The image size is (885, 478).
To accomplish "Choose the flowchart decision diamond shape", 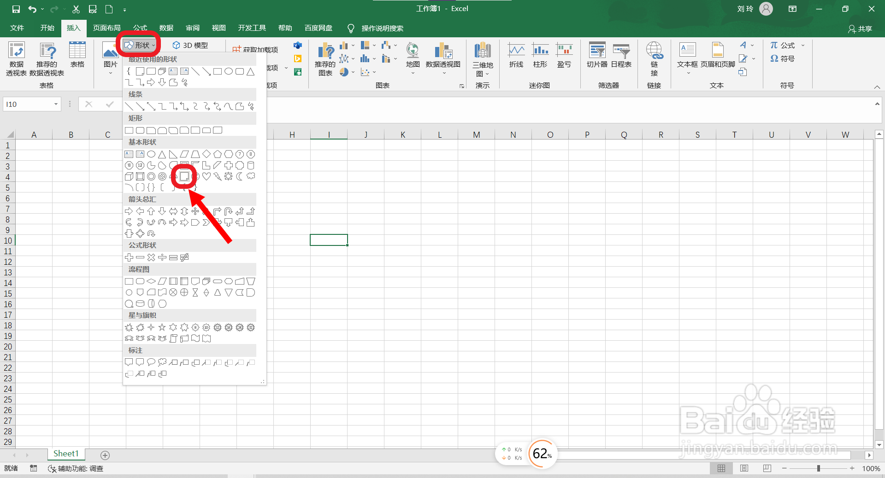I will point(151,281).
